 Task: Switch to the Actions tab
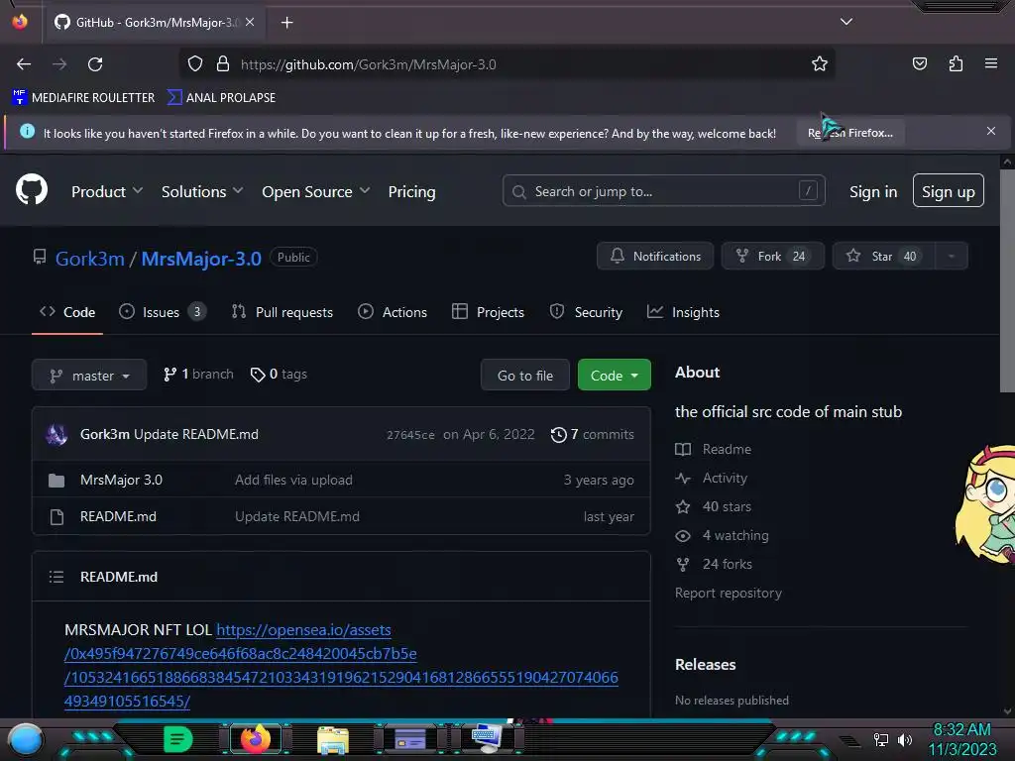coord(393,312)
